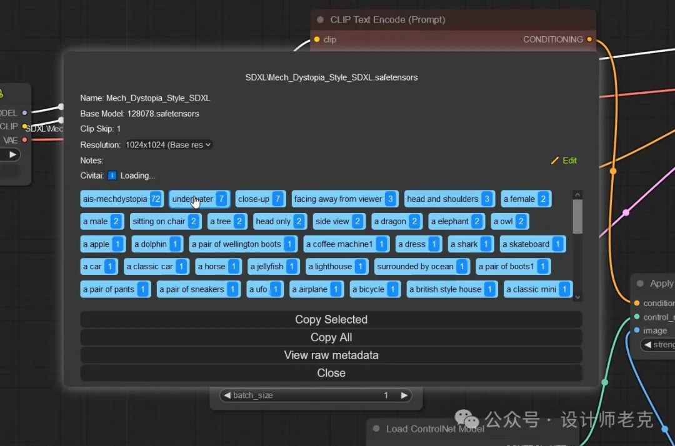This screenshot has height=446, width=675.
Task: Select the a bicycle tag
Action: (x=375, y=289)
